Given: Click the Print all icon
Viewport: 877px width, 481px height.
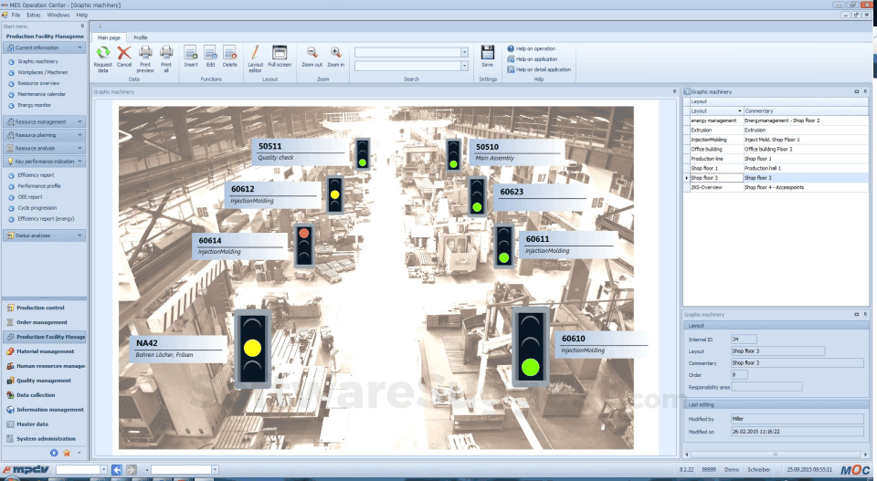Looking at the screenshot, I should (x=166, y=53).
